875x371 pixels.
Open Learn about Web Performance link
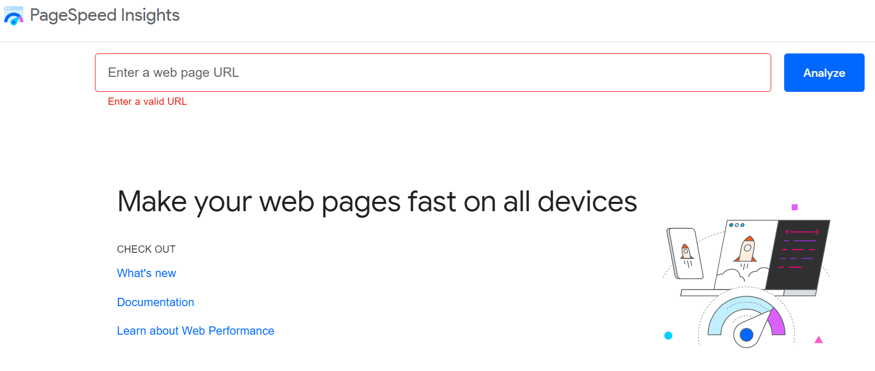pyautogui.click(x=196, y=331)
